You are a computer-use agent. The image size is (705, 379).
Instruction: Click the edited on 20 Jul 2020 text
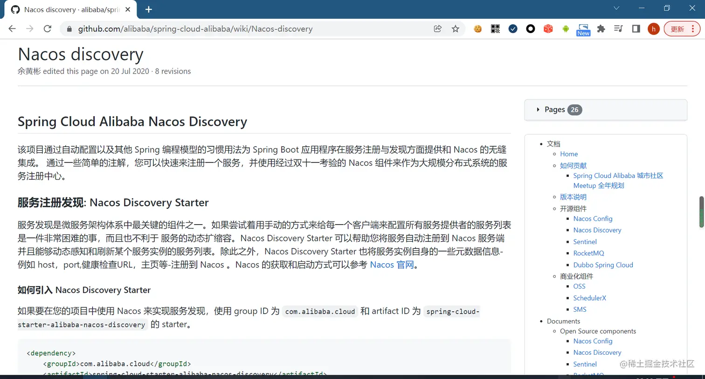coord(96,71)
